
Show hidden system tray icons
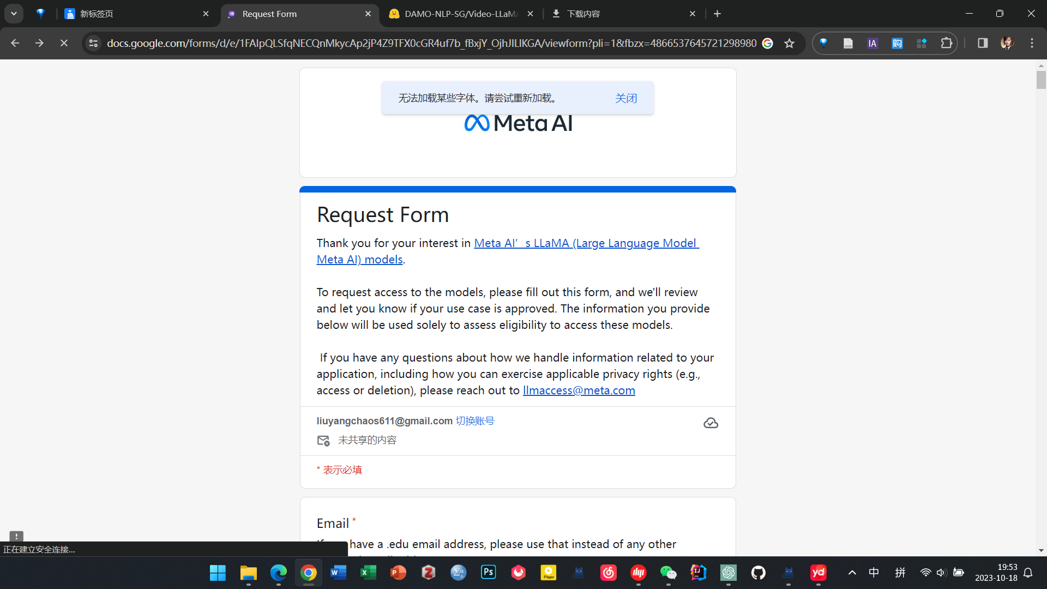coord(852,573)
